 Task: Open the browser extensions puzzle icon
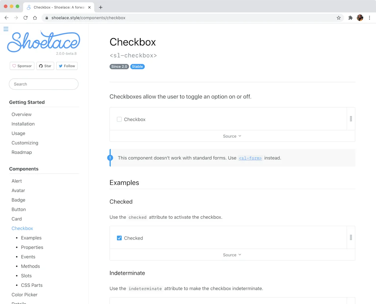350,18
